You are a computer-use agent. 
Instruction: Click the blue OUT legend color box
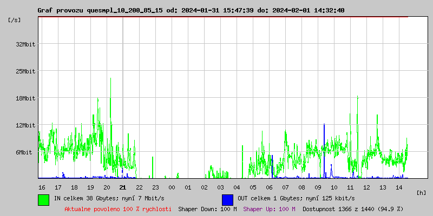pos(227,199)
